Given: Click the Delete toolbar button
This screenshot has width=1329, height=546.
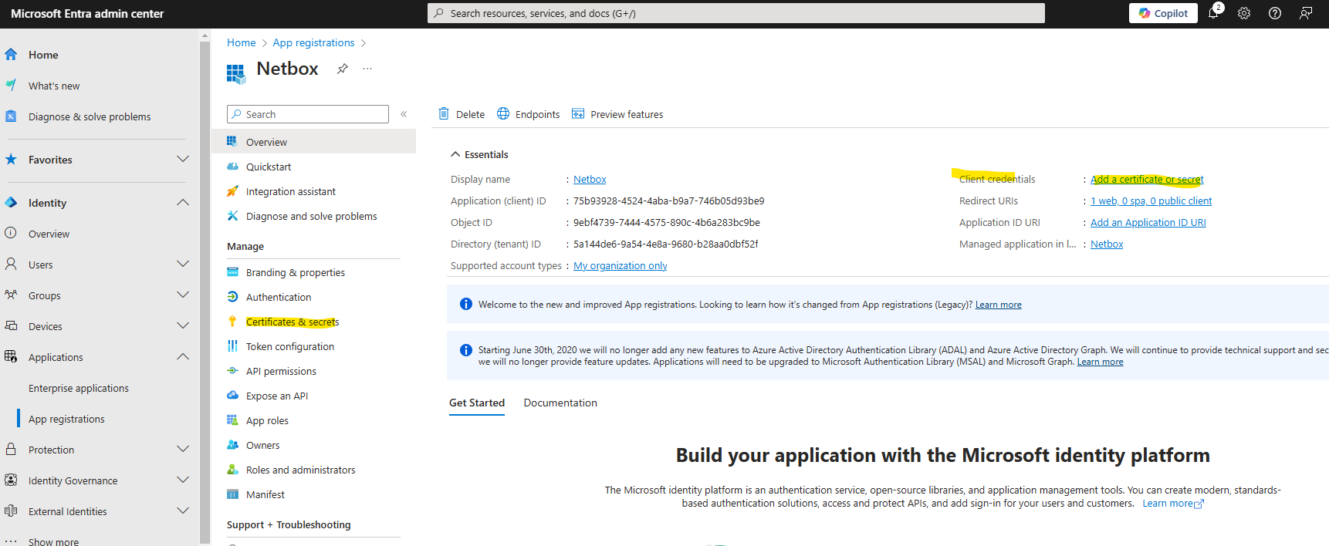Looking at the screenshot, I should click(x=462, y=114).
